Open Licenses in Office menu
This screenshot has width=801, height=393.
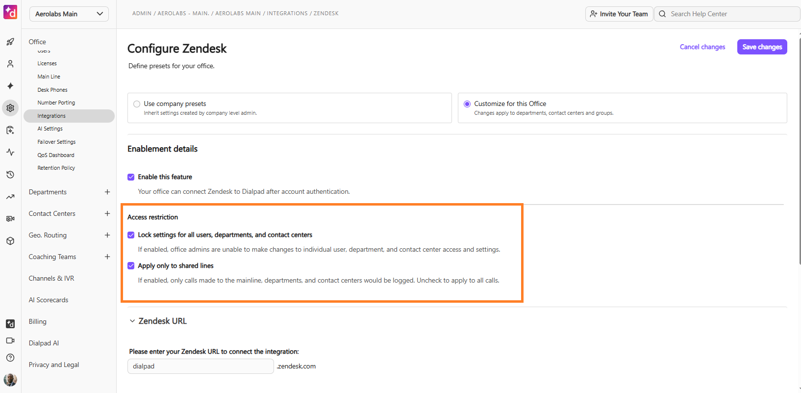pyautogui.click(x=47, y=63)
